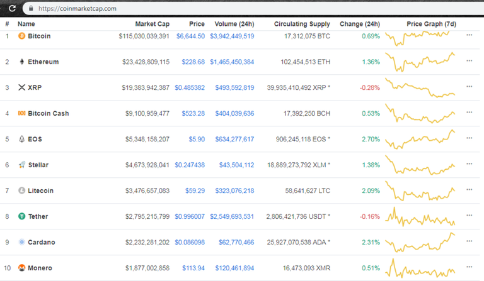Open the more options menu for EOS

tap(469, 138)
